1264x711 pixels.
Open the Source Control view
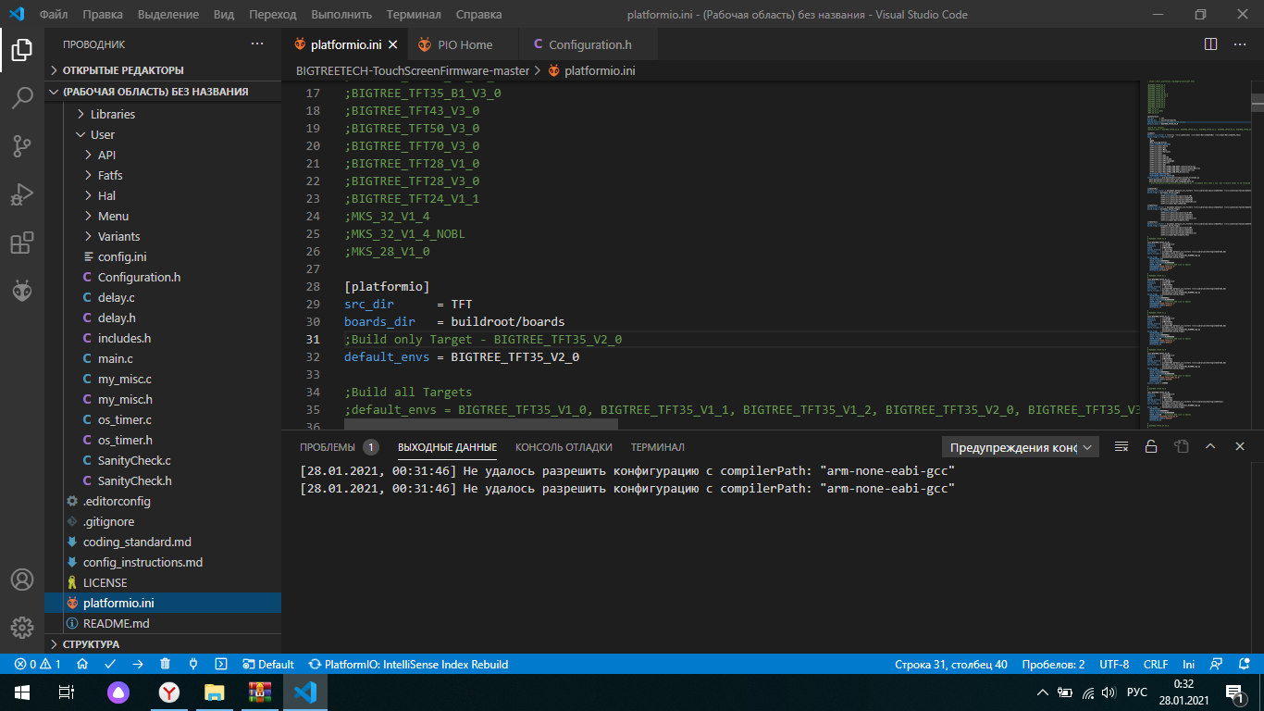pyautogui.click(x=22, y=146)
